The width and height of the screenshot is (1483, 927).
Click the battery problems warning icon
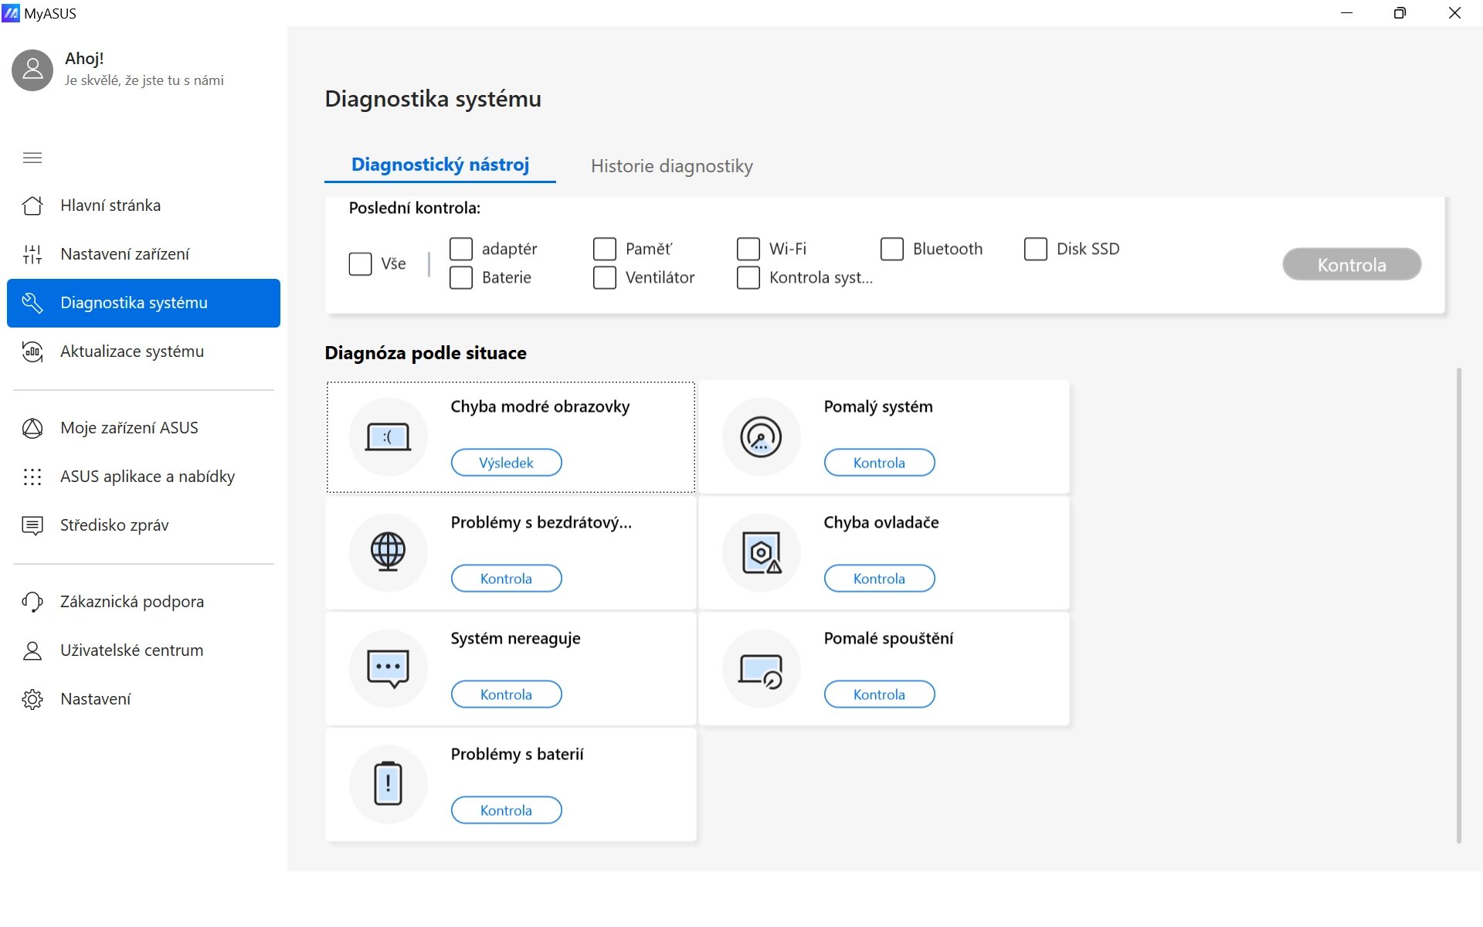388,783
